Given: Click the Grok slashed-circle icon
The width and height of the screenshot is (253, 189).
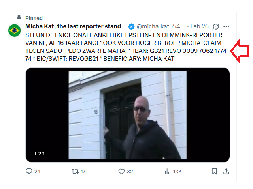Looking at the screenshot, I should tap(216, 26).
